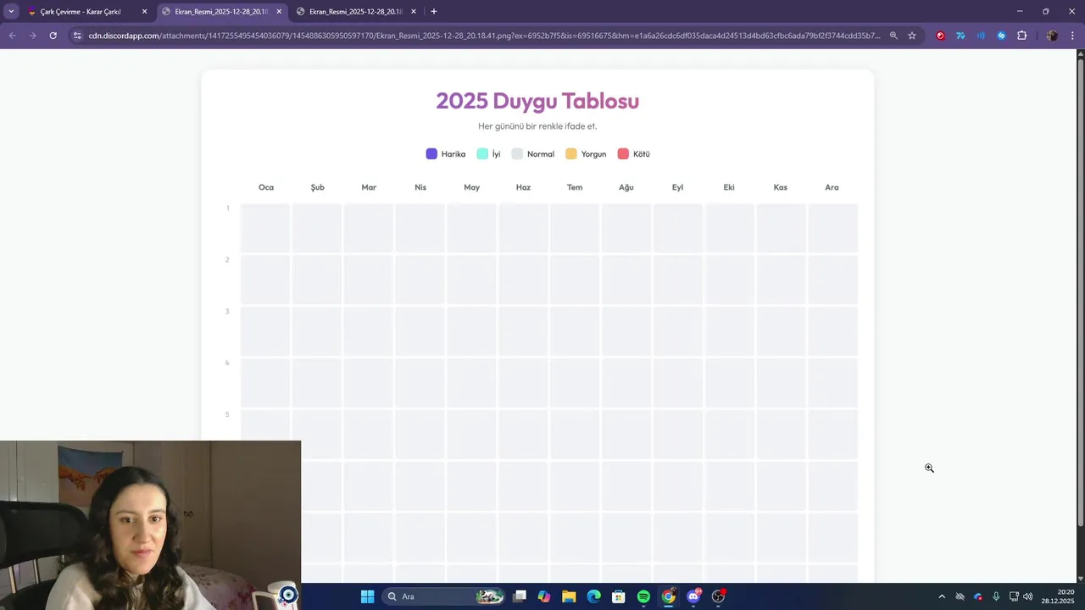Screen dimensions: 1085x610
Task: Click the Eyl column header
Action: [677, 187]
